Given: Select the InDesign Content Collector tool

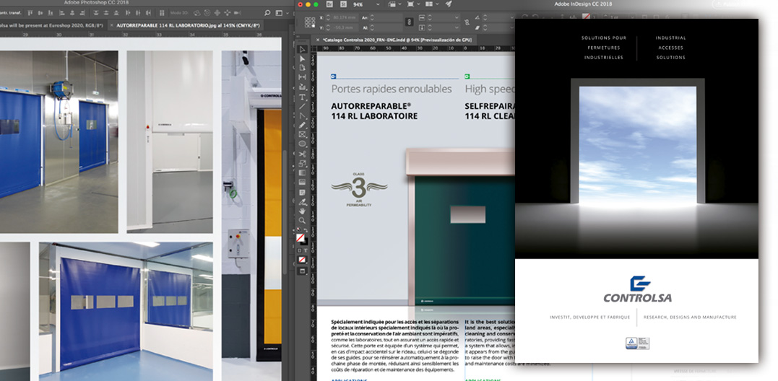Looking at the screenshot, I should 302,87.
